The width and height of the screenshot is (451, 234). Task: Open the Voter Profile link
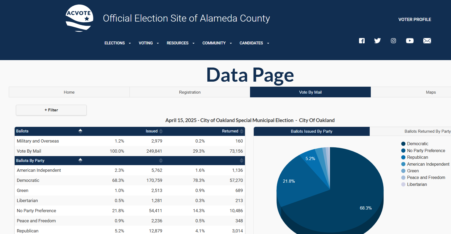(414, 19)
